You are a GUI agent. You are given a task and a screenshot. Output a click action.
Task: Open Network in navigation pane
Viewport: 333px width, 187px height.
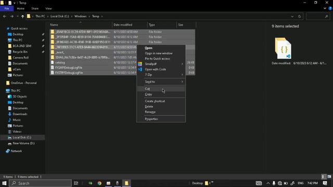click(x=16, y=151)
